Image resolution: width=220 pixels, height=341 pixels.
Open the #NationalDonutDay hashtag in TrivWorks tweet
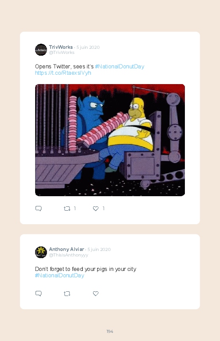pos(120,66)
